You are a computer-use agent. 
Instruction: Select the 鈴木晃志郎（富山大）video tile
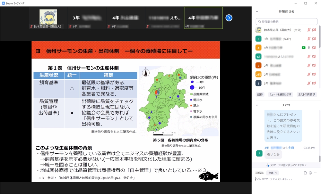click(x=48, y=18)
